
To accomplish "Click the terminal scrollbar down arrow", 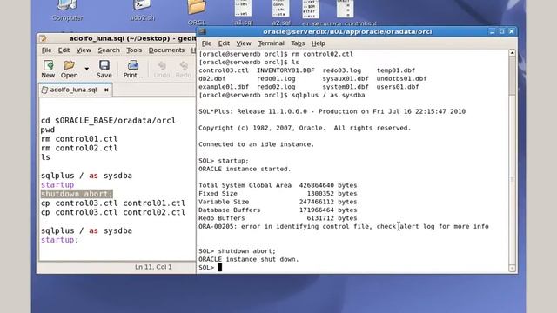I will tap(512, 269).
